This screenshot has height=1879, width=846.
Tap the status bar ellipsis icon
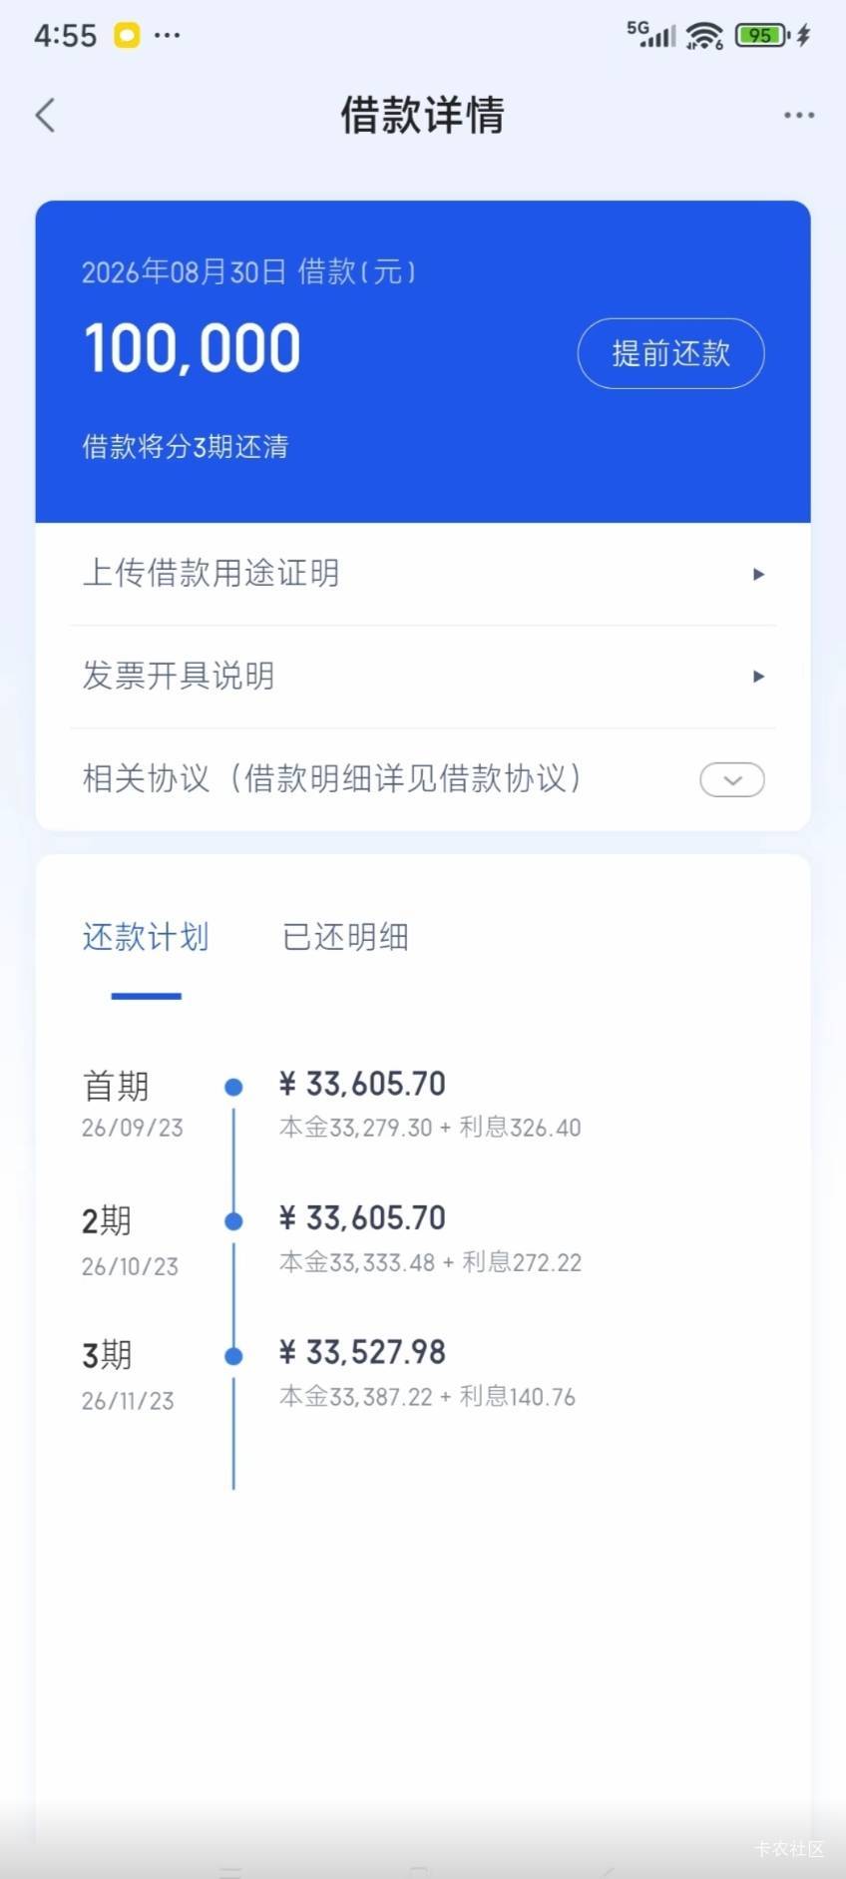click(x=168, y=36)
